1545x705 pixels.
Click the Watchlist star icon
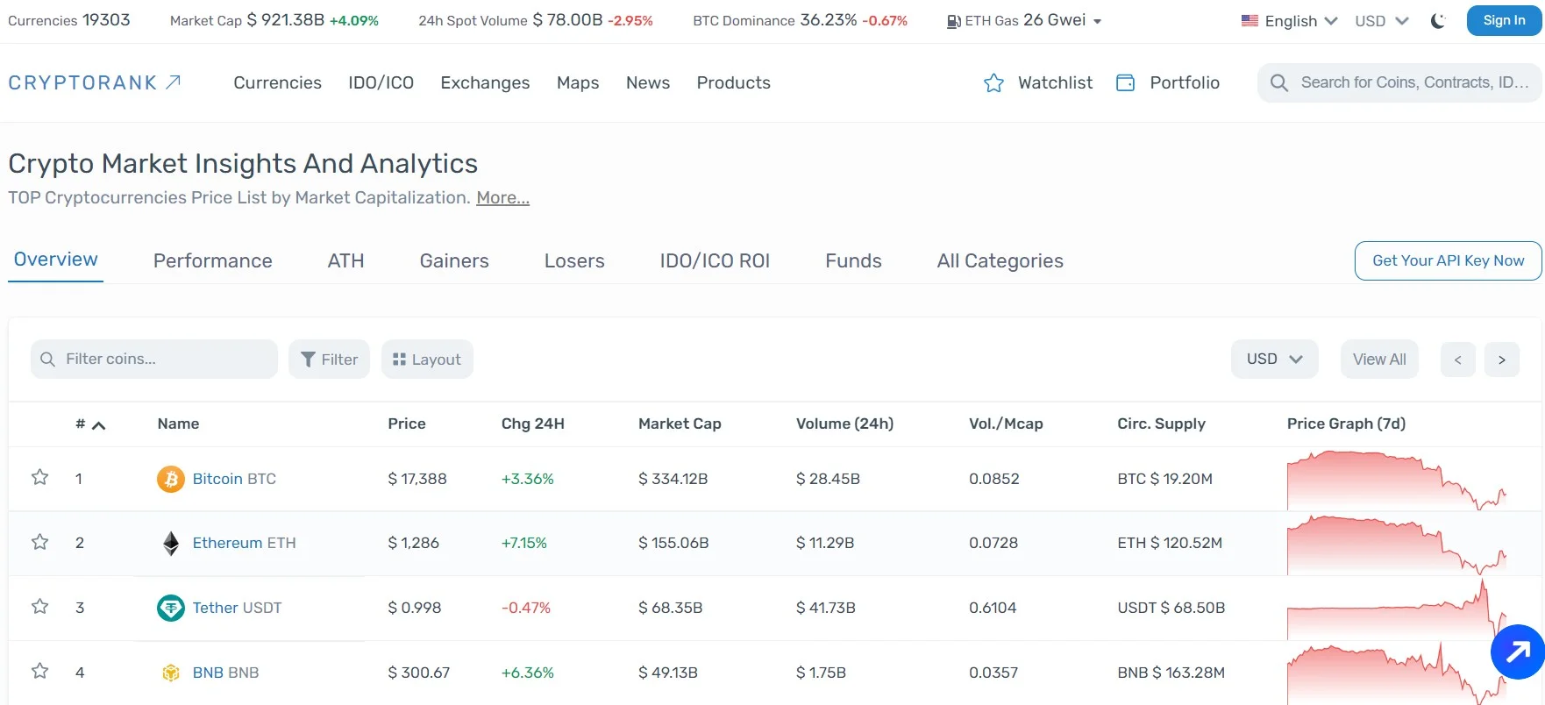pyautogui.click(x=993, y=83)
